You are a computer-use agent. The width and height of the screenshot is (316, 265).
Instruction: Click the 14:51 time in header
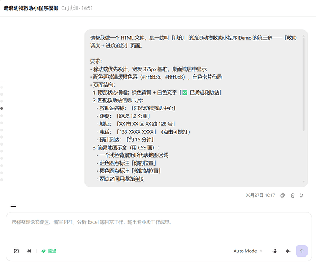(87, 8)
